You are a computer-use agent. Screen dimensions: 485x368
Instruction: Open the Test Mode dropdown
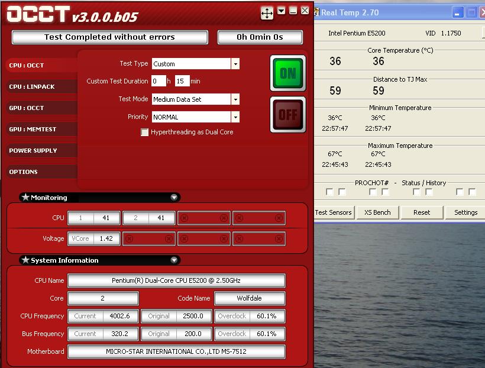tap(235, 99)
